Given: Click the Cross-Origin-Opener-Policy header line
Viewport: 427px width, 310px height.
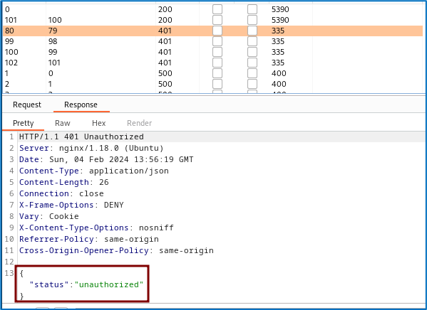Looking at the screenshot, I should (x=116, y=250).
